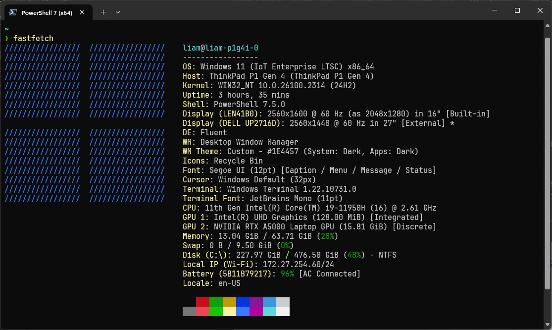This screenshot has width=552, height=330.
Task: Click the Icons value 'Recycle Bin'
Action: (x=238, y=161)
